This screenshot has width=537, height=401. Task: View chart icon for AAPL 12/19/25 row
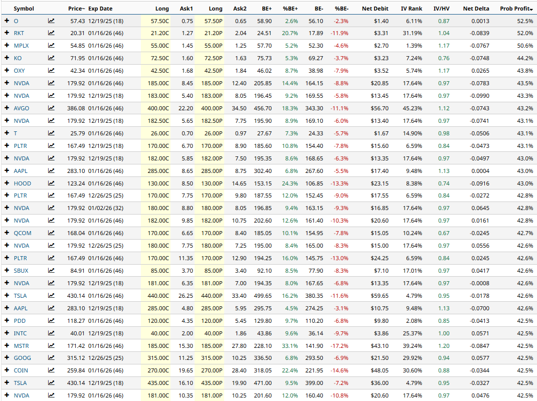click(x=51, y=308)
